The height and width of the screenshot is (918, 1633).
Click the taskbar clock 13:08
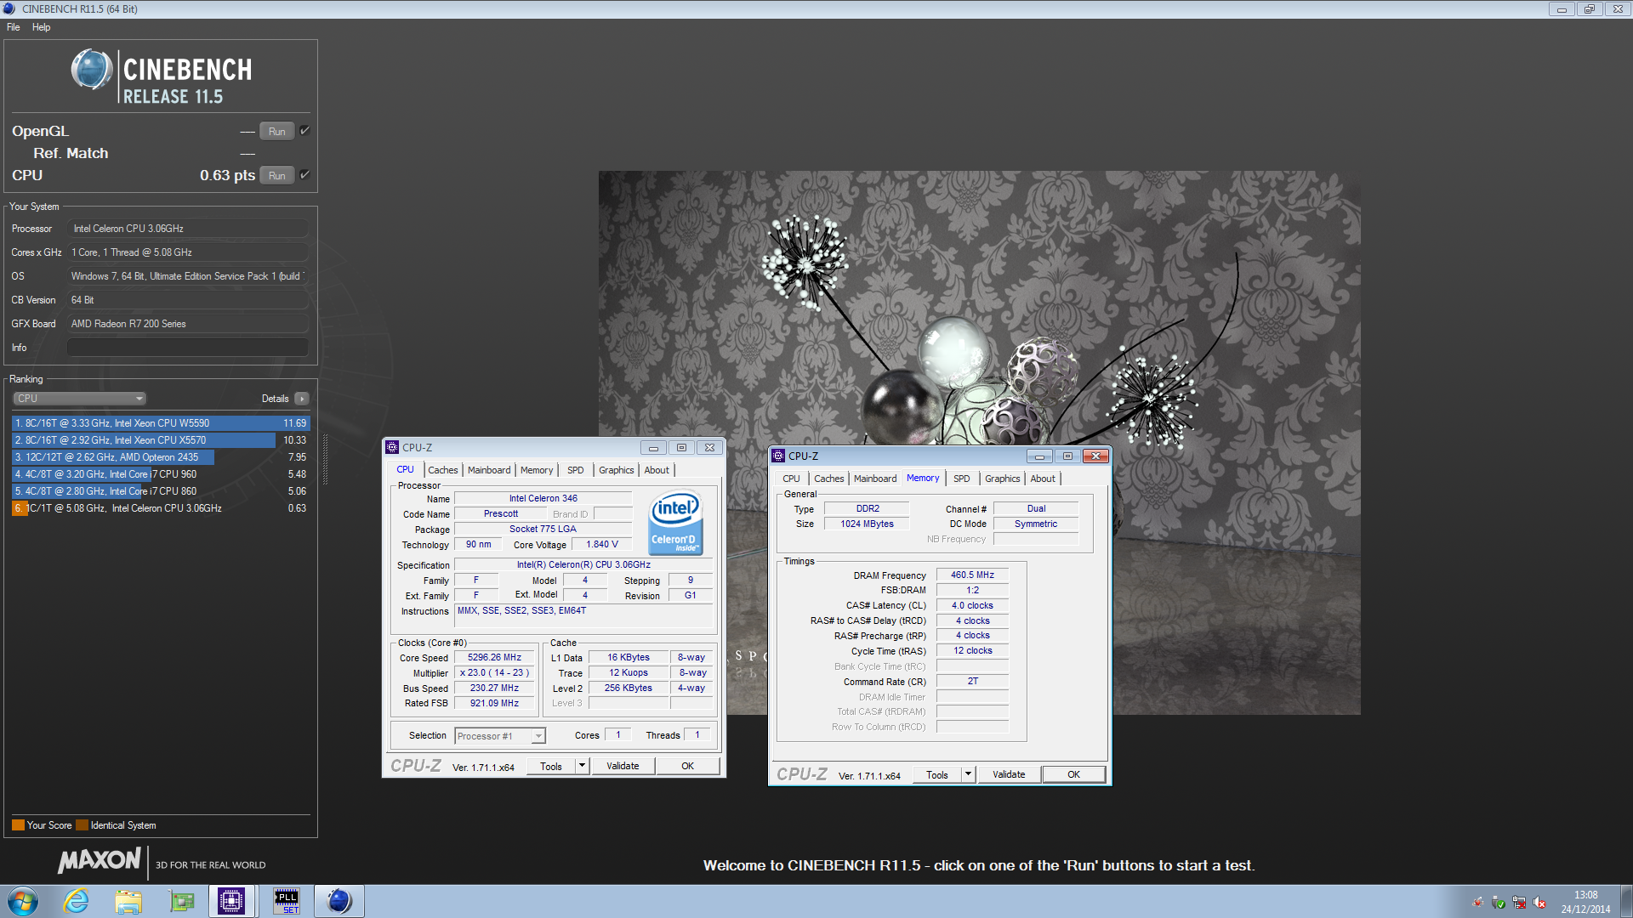1585,895
